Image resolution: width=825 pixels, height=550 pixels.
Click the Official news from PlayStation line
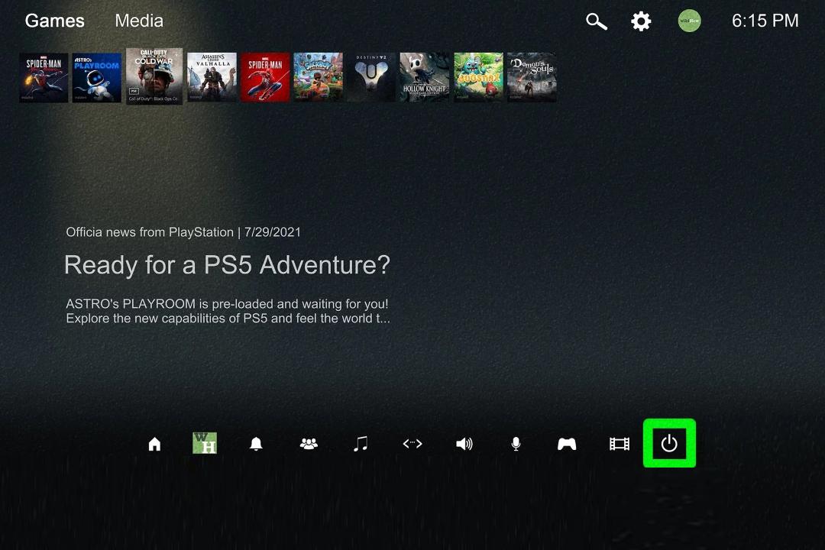(183, 232)
